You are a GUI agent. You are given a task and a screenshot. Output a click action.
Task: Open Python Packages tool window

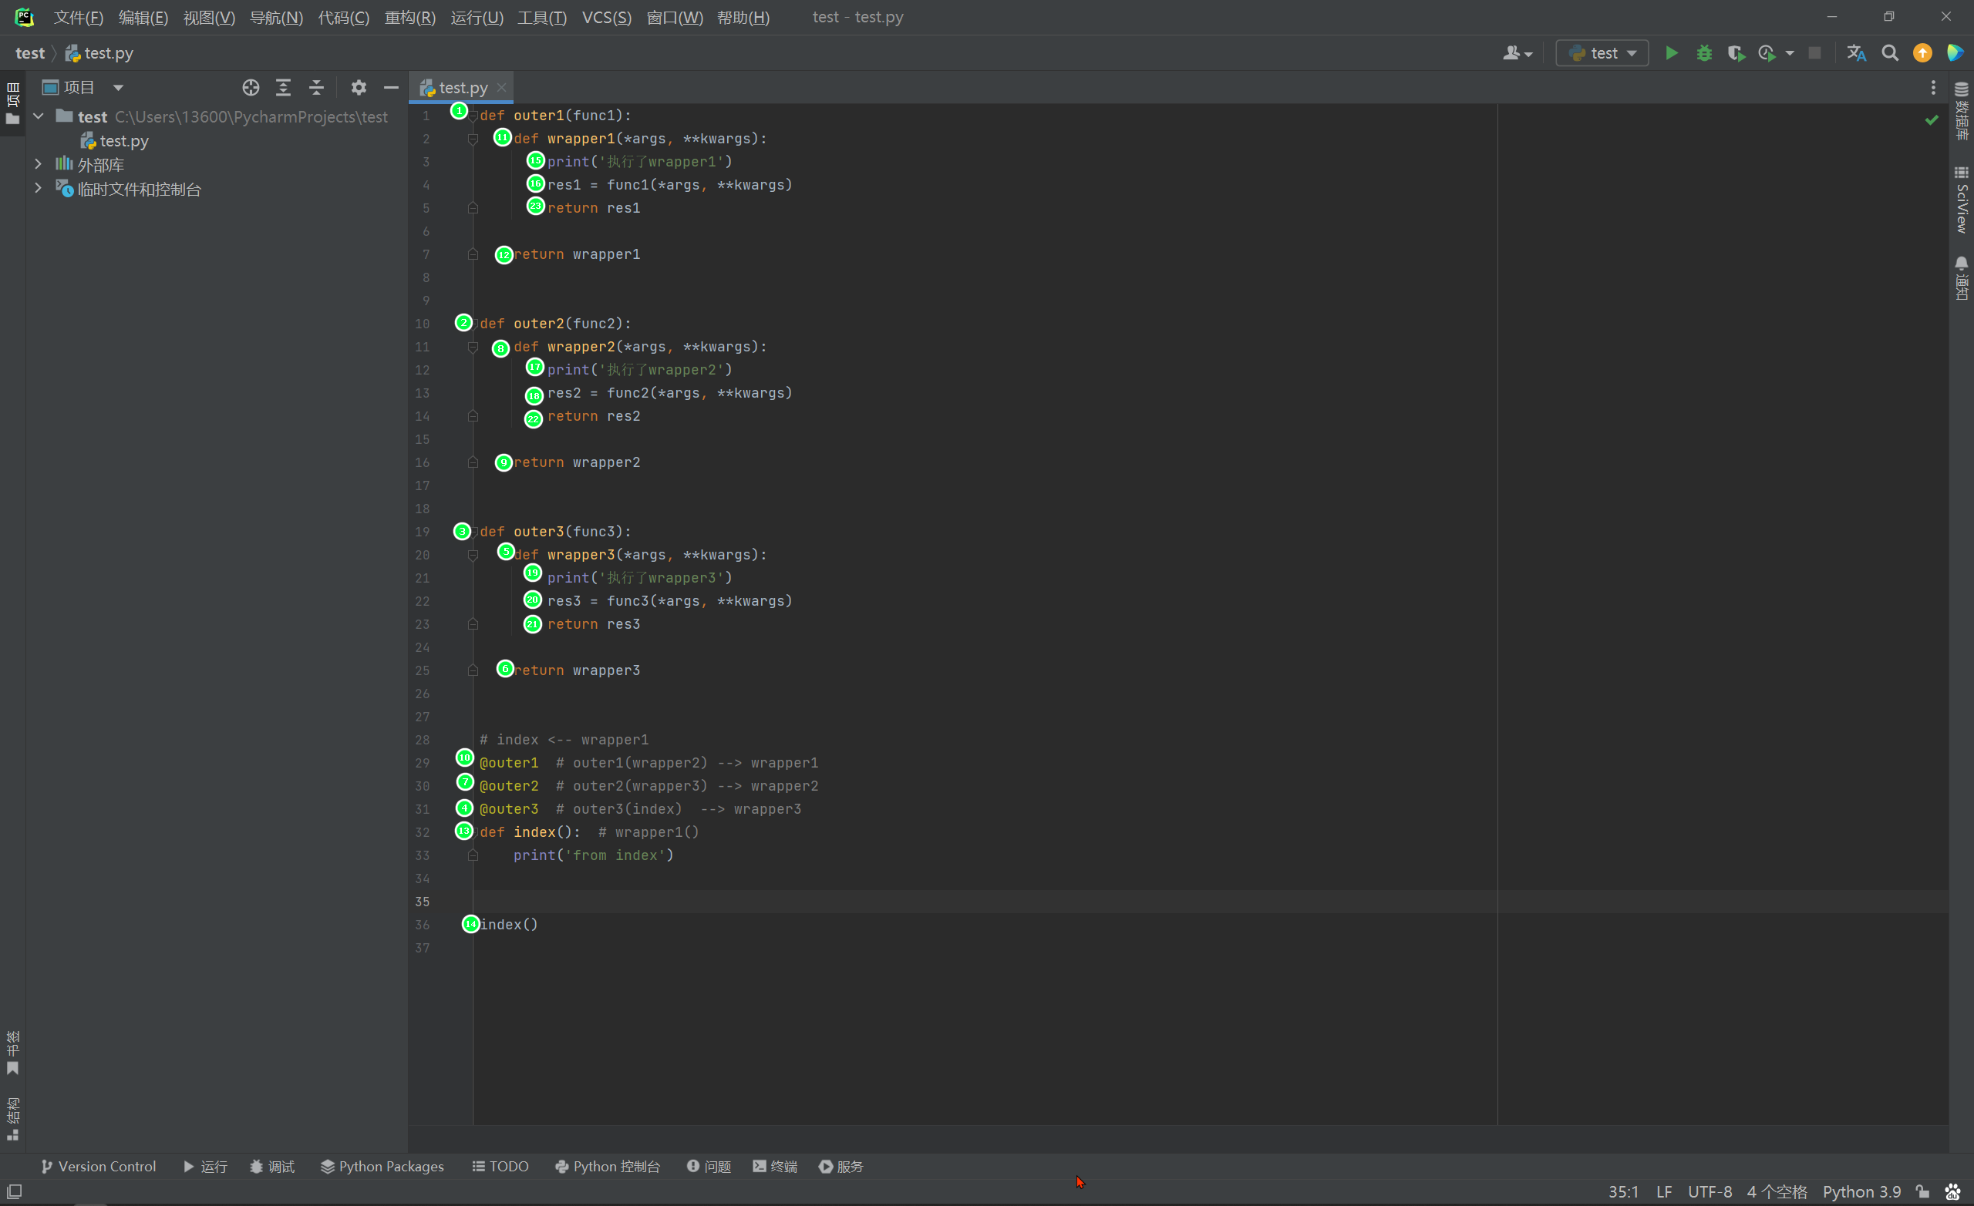pyautogui.click(x=382, y=1167)
